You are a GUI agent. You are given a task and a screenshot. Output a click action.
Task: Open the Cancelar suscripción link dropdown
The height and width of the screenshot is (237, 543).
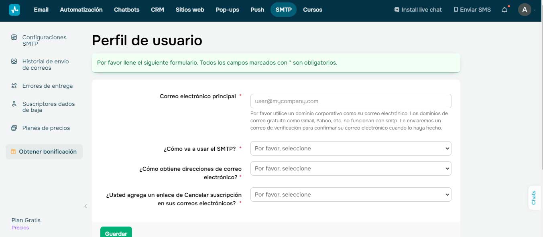[x=350, y=194]
